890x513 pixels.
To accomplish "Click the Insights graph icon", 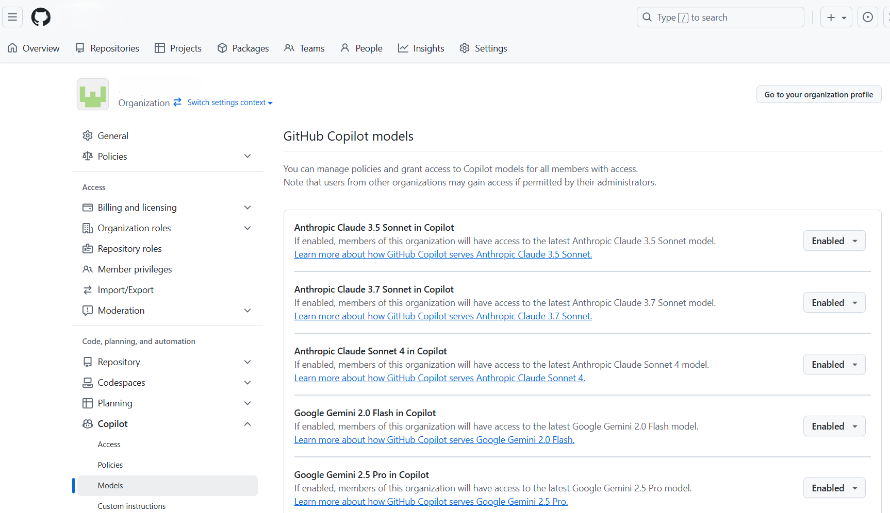I will (403, 48).
